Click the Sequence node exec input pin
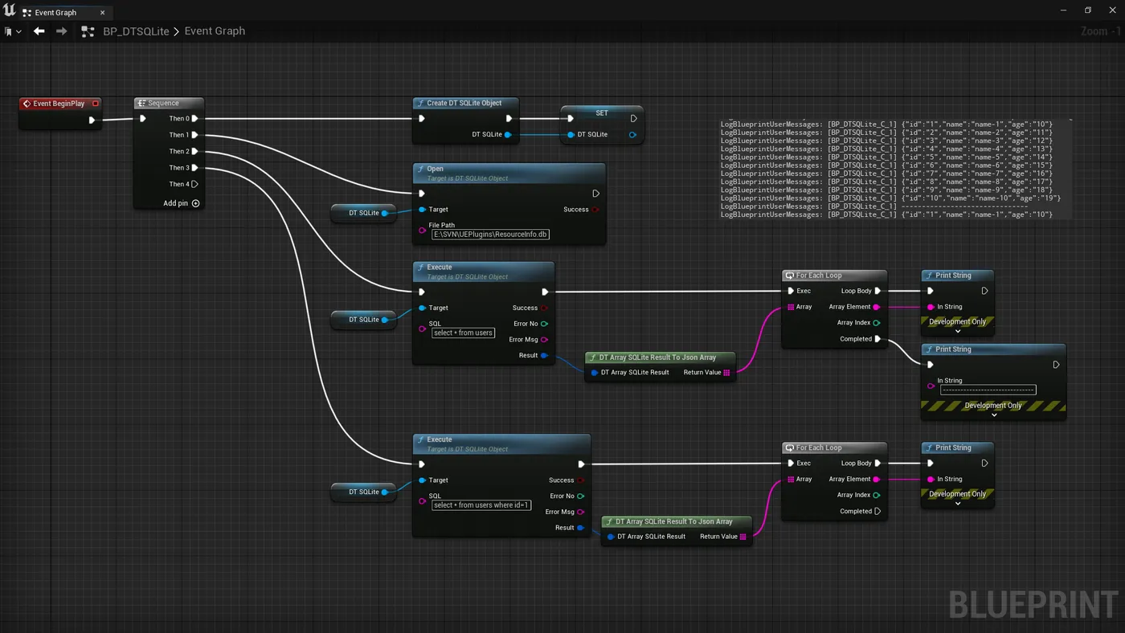1125x633 pixels. tap(143, 119)
